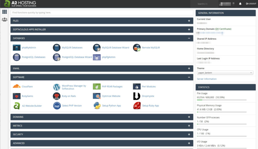Collapse the Databases section
The width and height of the screenshot is (258, 149).
tap(189, 38)
